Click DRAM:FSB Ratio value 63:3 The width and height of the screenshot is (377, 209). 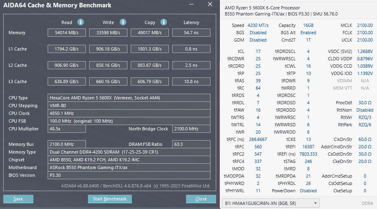191,144
